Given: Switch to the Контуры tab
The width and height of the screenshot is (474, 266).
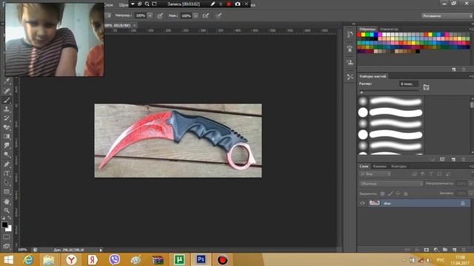Looking at the screenshot, I should pos(398,166).
